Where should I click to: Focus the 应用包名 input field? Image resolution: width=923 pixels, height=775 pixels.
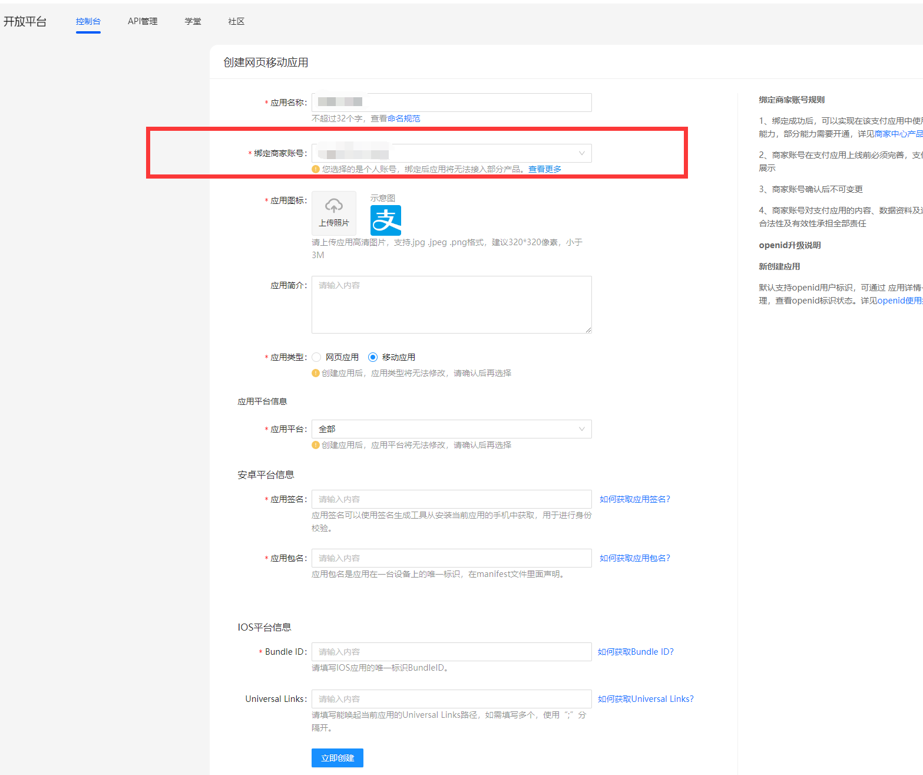click(451, 558)
